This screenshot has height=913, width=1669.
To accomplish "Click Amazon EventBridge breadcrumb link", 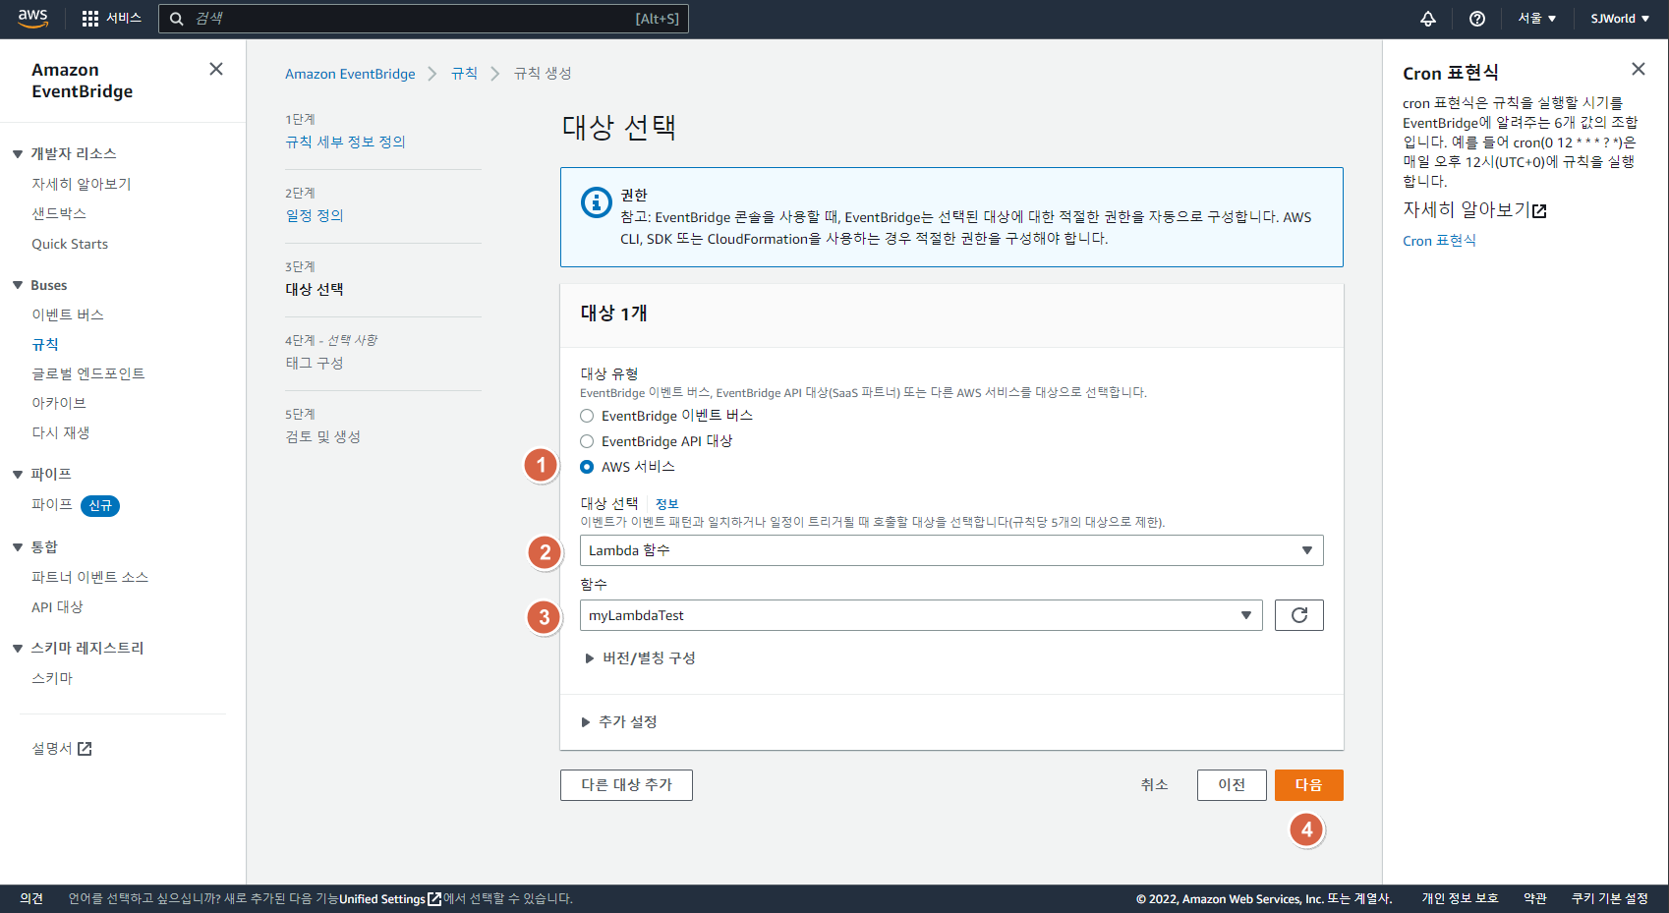I will [350, 74].
